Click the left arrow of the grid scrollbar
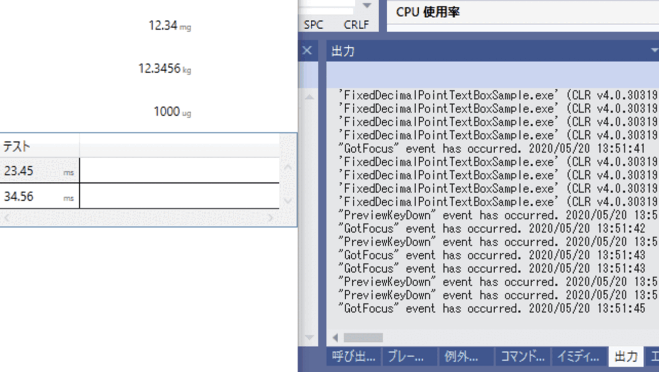 point(7,217)
